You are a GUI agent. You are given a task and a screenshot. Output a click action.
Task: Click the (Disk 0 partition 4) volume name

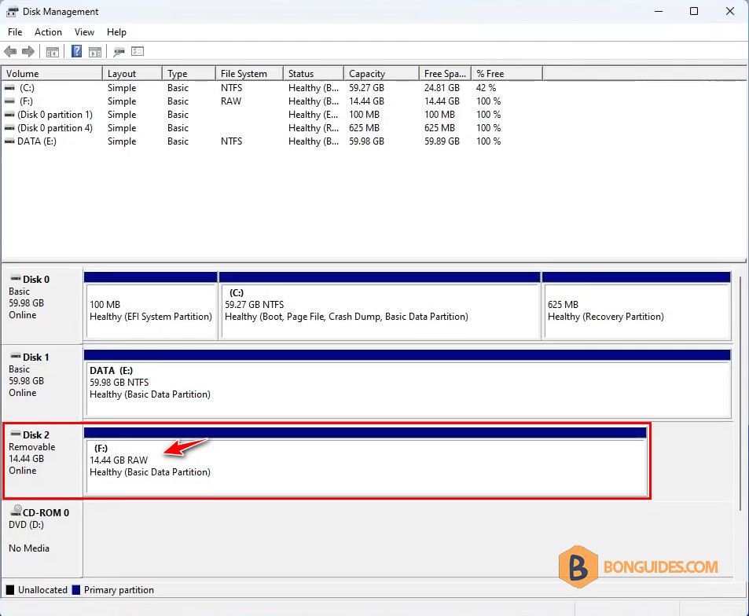point(55,128)
